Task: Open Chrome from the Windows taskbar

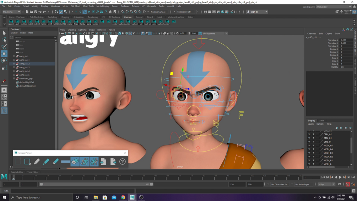Action: (x=123, y=197)
